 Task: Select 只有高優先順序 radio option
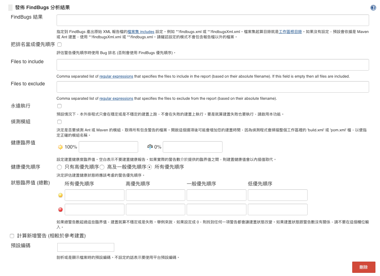tap(59, 167)
